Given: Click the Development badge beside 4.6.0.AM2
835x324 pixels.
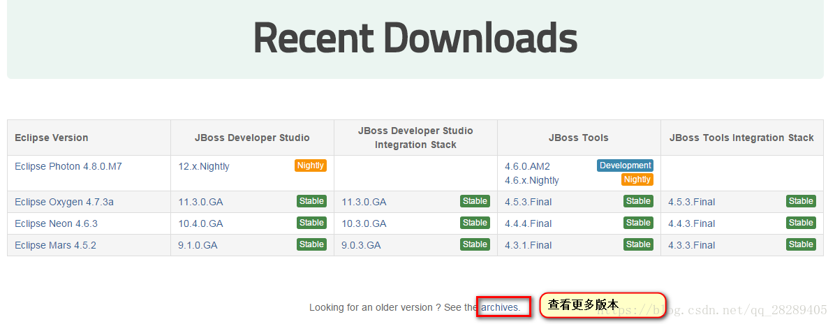Looking at the screenshot, I should pos(625,165).
